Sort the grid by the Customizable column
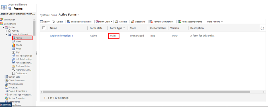Viewport: 268px width, 107px height. click(158, 28)
